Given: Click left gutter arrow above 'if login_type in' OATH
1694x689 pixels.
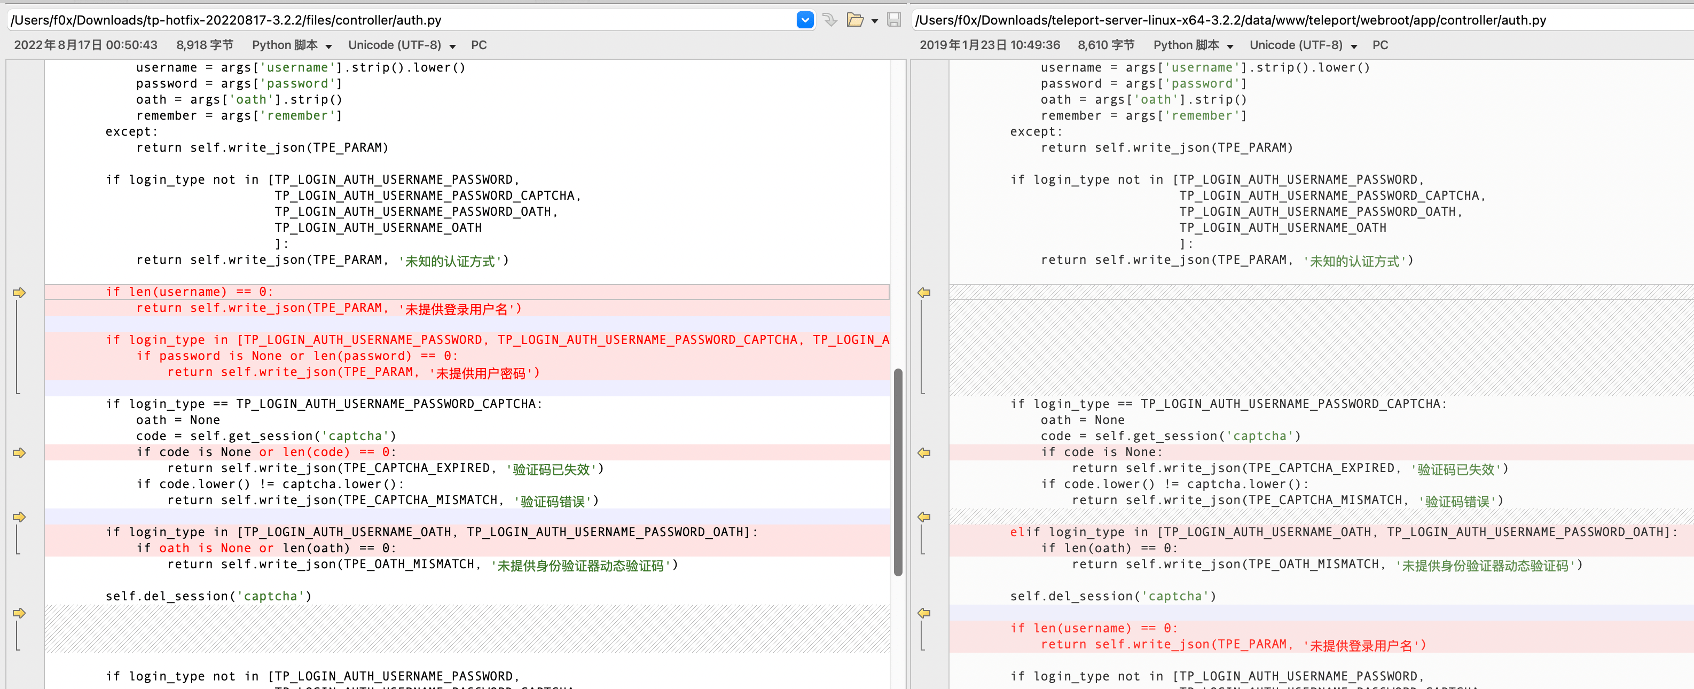Looking at the screenshot, I should (x=19, y=517).
